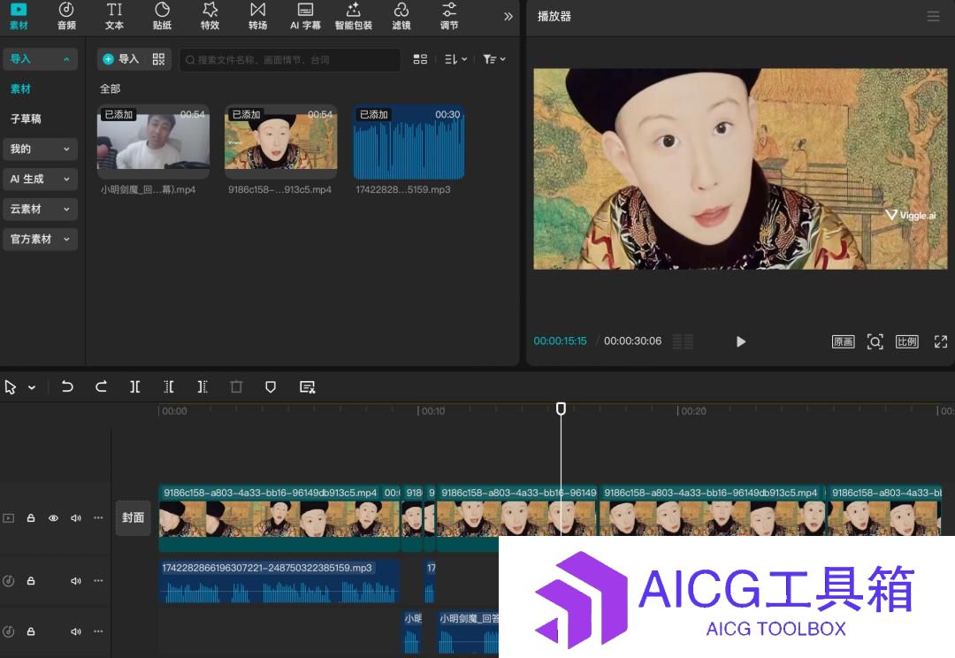
Task: Click the QR code import icon
Action: 158,59
